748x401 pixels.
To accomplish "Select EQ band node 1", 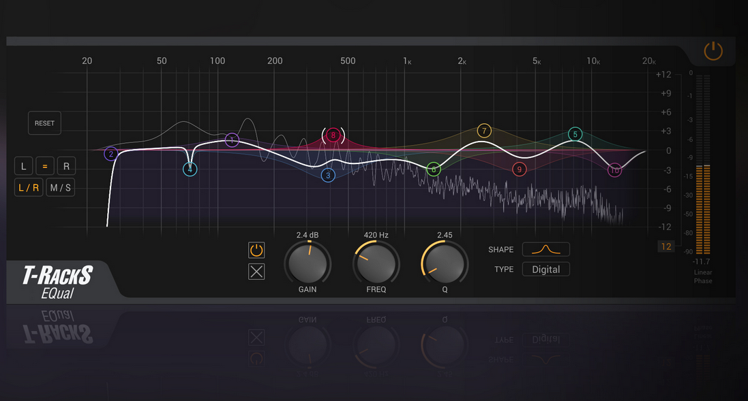I will coord(232,140).
